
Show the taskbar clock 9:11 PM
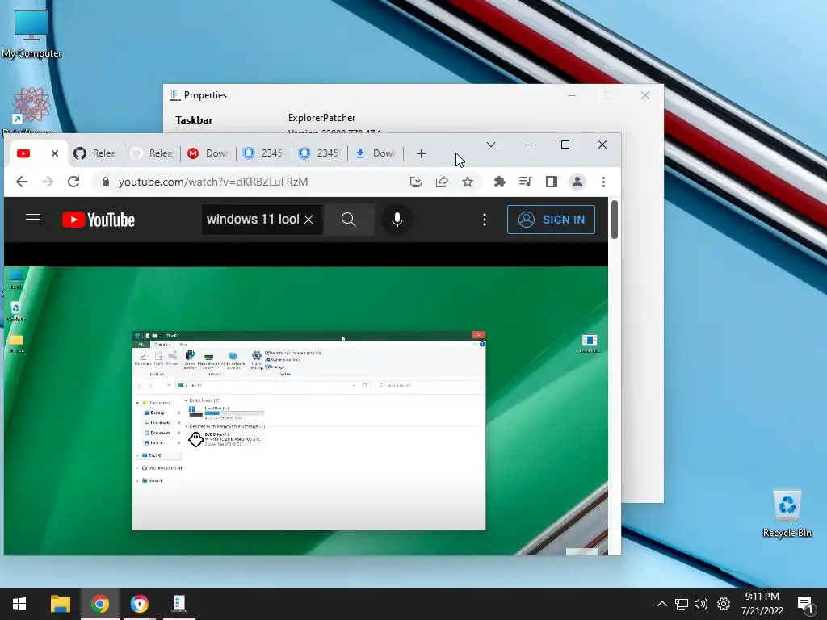pos(762,597)
